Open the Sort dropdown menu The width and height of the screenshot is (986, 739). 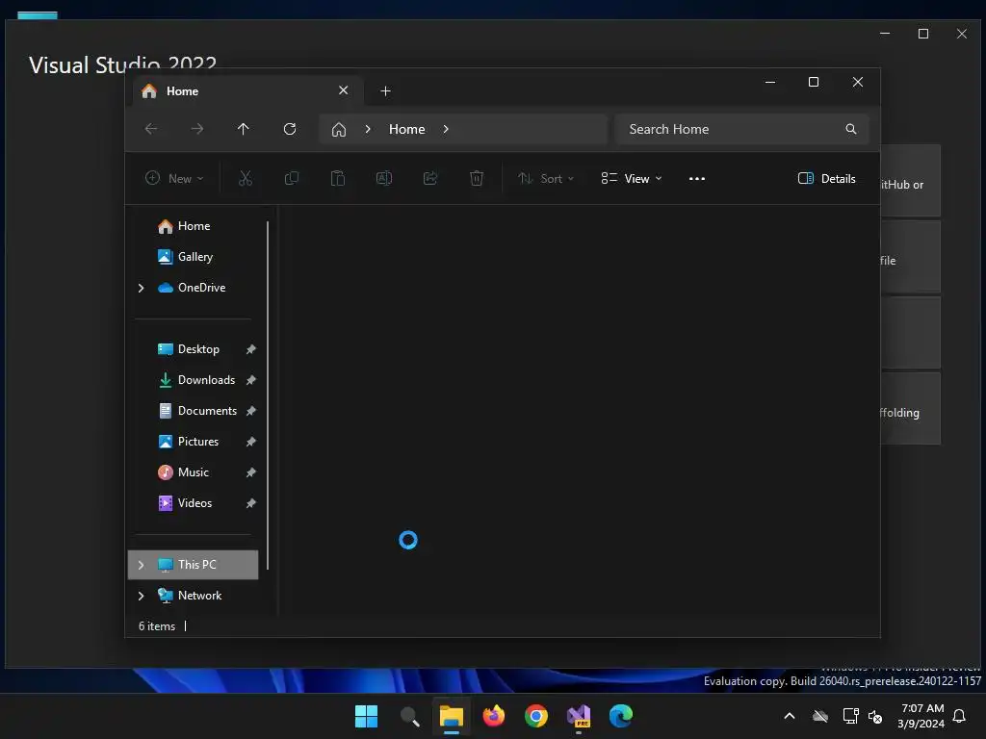546,178
